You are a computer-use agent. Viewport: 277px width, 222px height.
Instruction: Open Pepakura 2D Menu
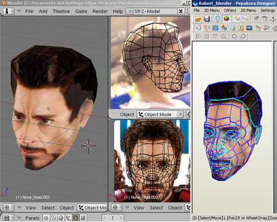click(x=248, y=10)
